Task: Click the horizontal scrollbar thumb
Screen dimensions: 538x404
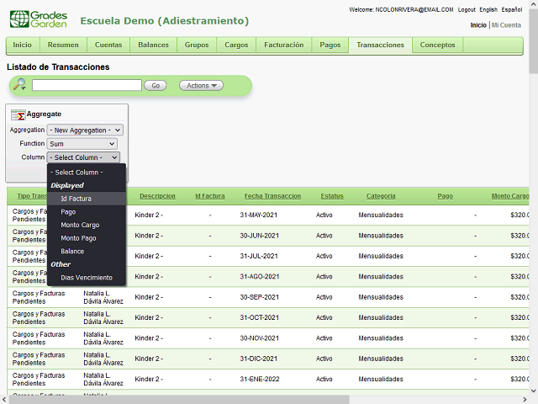Action: point(179,400)
